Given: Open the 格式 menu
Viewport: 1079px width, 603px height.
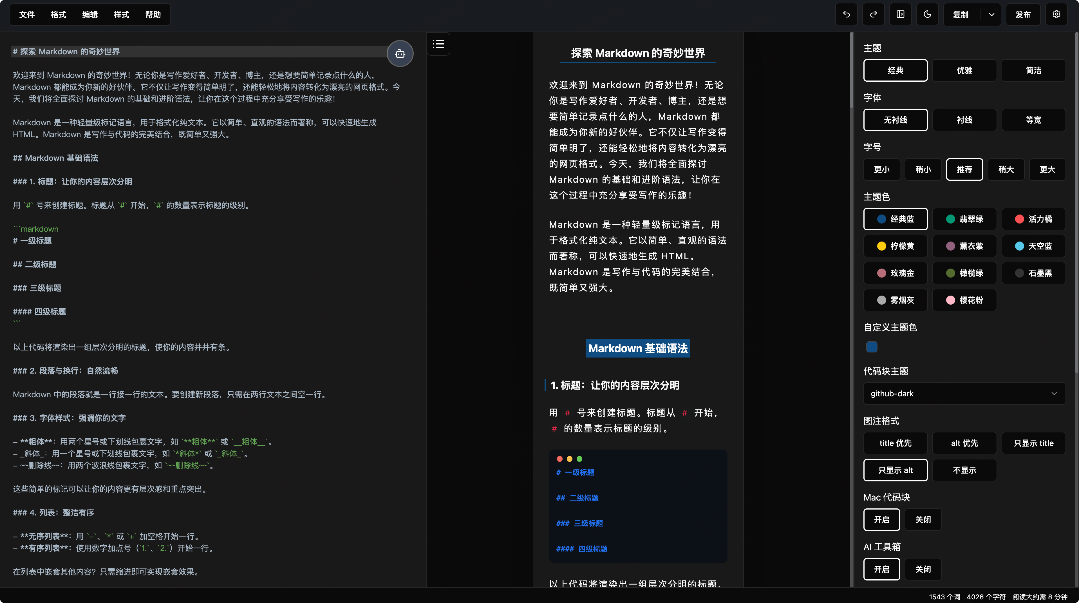Looking at the screenshot, I should pos(58,15).
